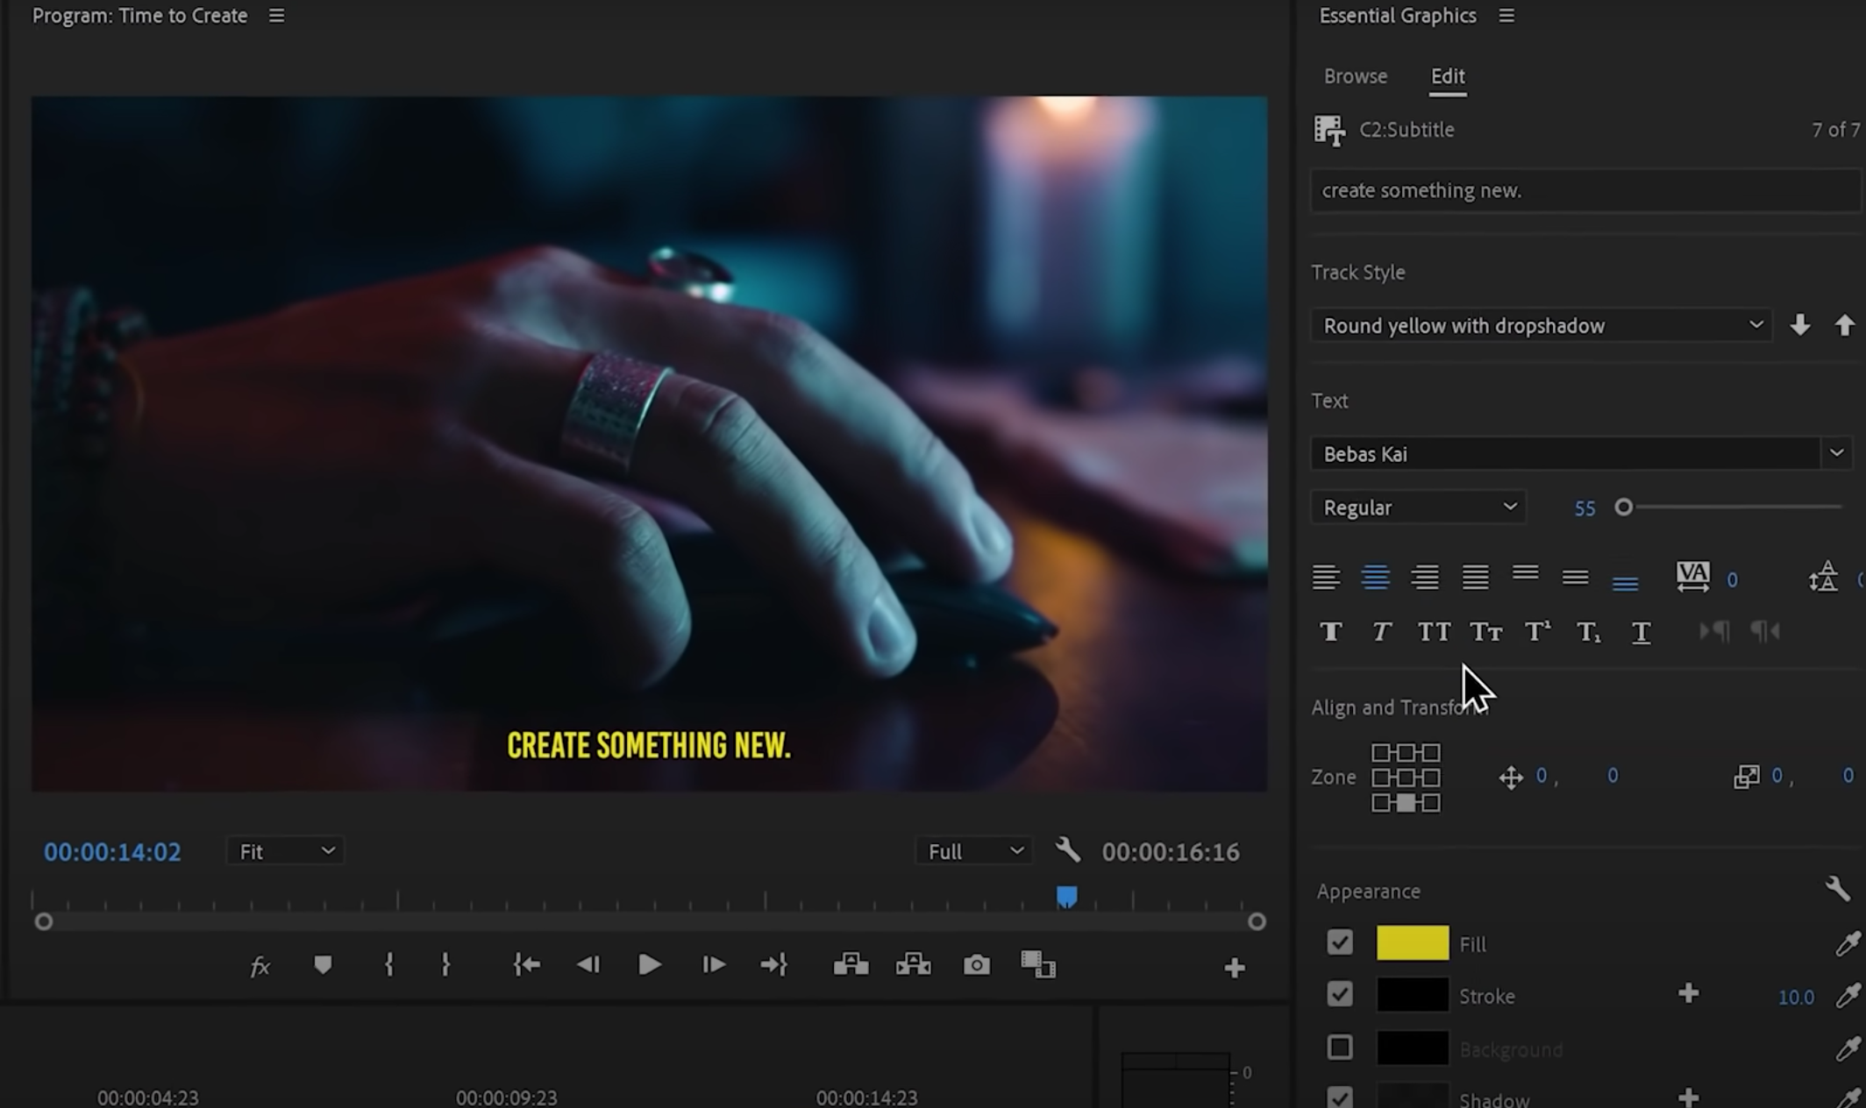The width and height of the screenshot is (1866, 1108).
Task: Center align text icon
Action: tap(1375, 577)
